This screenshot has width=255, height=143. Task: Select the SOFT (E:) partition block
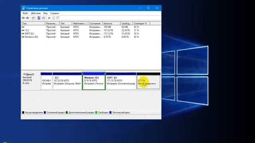coord(121,81)
